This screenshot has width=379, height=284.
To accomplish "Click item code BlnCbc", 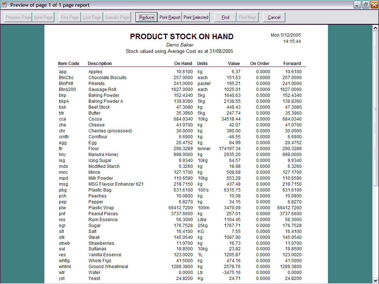I will point(66,78).
